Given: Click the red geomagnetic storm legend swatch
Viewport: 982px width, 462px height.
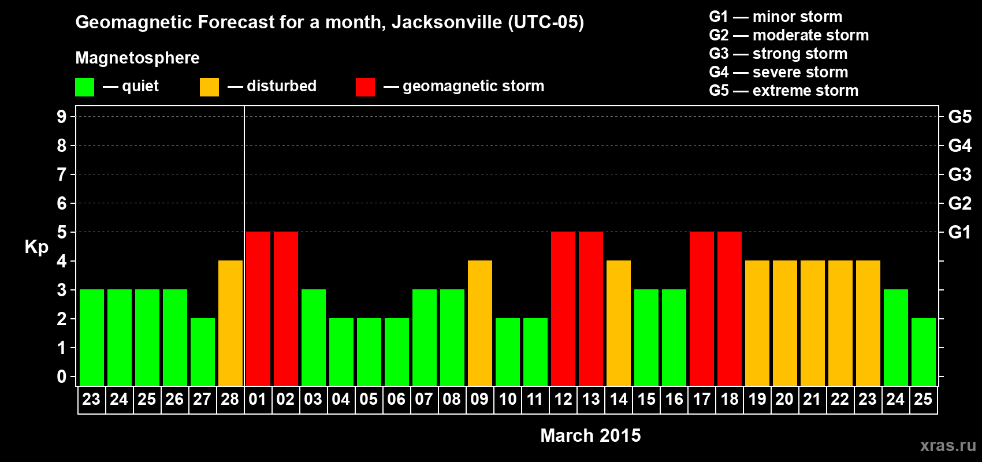Looking at the screenshot, I should point(365,87).
